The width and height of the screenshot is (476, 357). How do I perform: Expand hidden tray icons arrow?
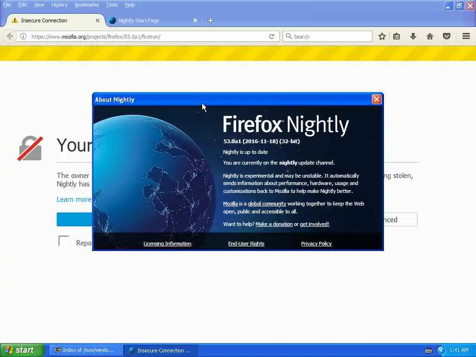pyautogui.click(x=441, y=350)
